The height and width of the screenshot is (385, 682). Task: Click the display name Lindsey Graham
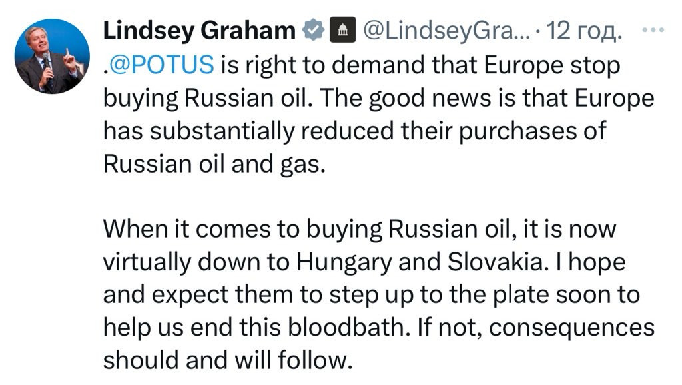[x=199, y=31]
